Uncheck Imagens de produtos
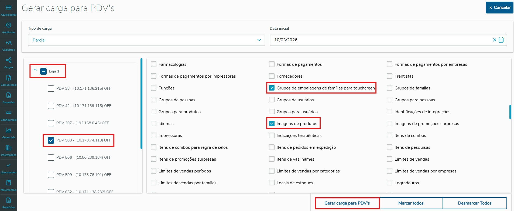This screenshot has width=514, height=211. click(x=272, y=124)
